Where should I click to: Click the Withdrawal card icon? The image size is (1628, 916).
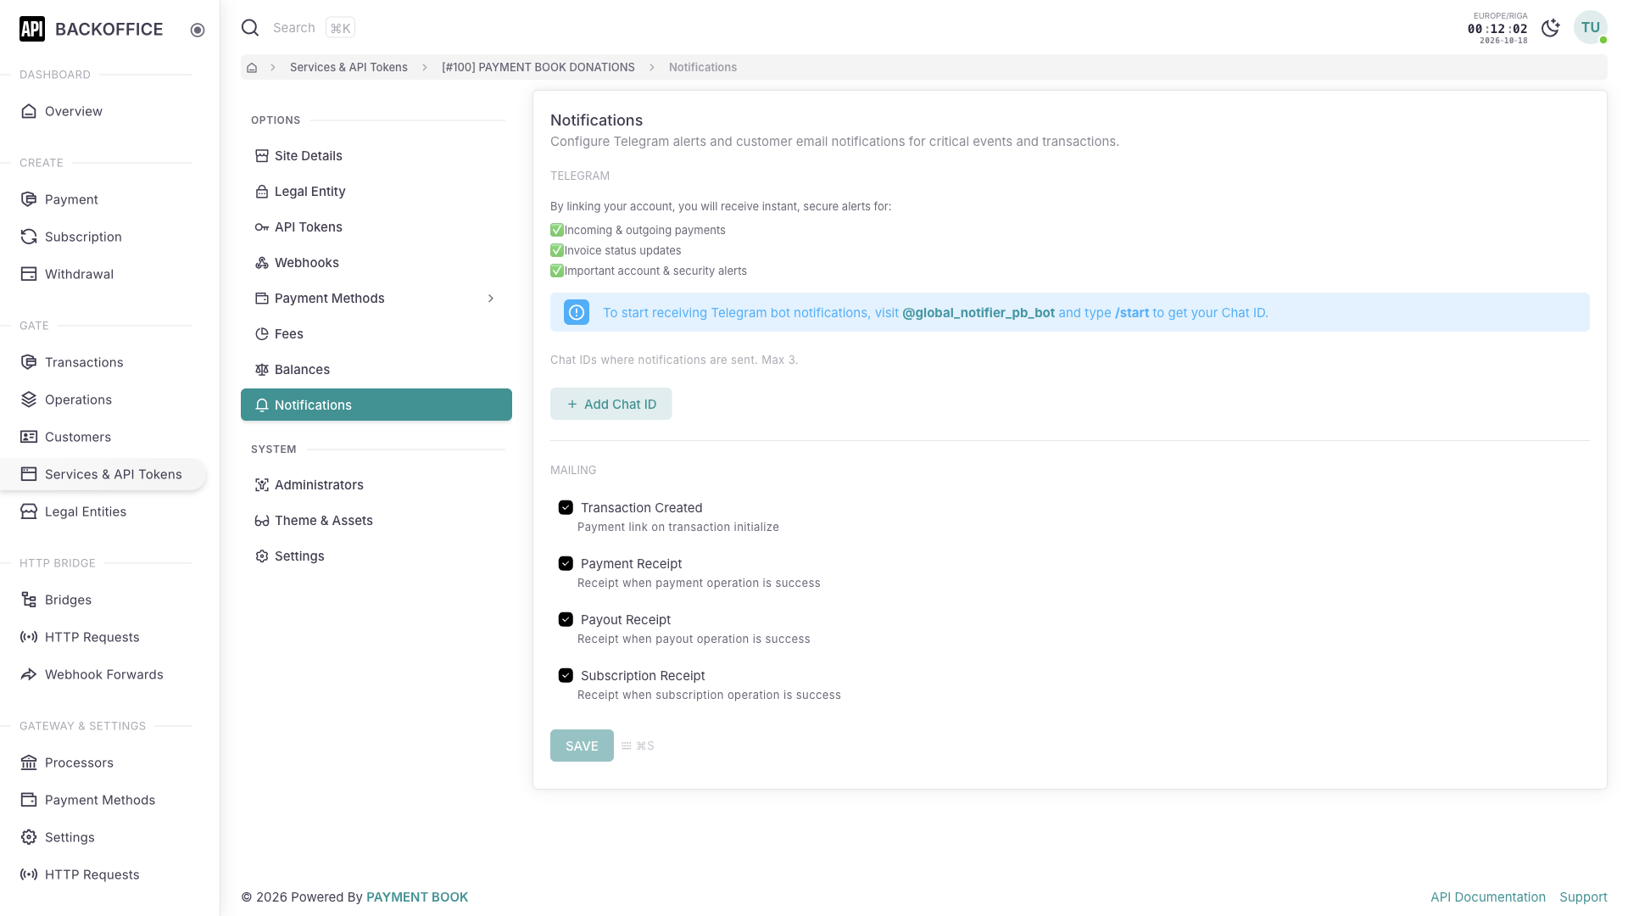click(x=29, y=274)
